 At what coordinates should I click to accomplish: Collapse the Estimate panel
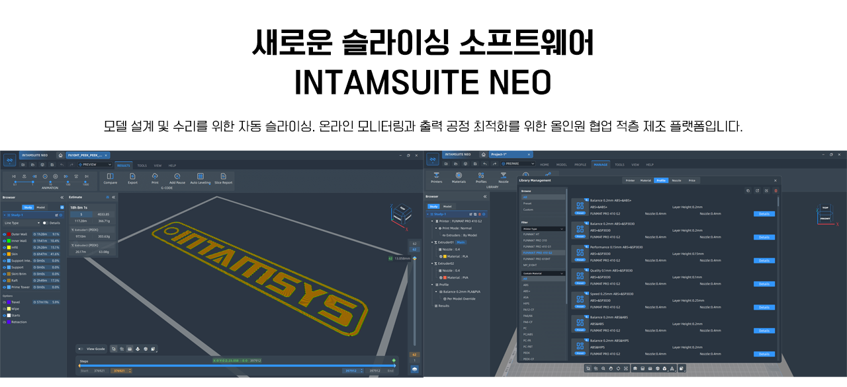point(113,197)
